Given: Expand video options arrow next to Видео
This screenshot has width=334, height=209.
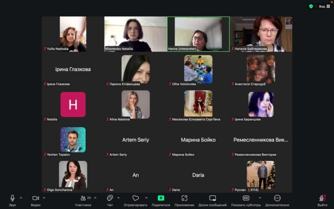Looking at the screenshot, I should [x=44, y=198].
